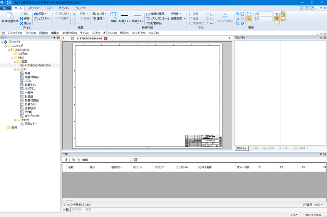Click the 保存 save icon in ribbon

(22, 18)
